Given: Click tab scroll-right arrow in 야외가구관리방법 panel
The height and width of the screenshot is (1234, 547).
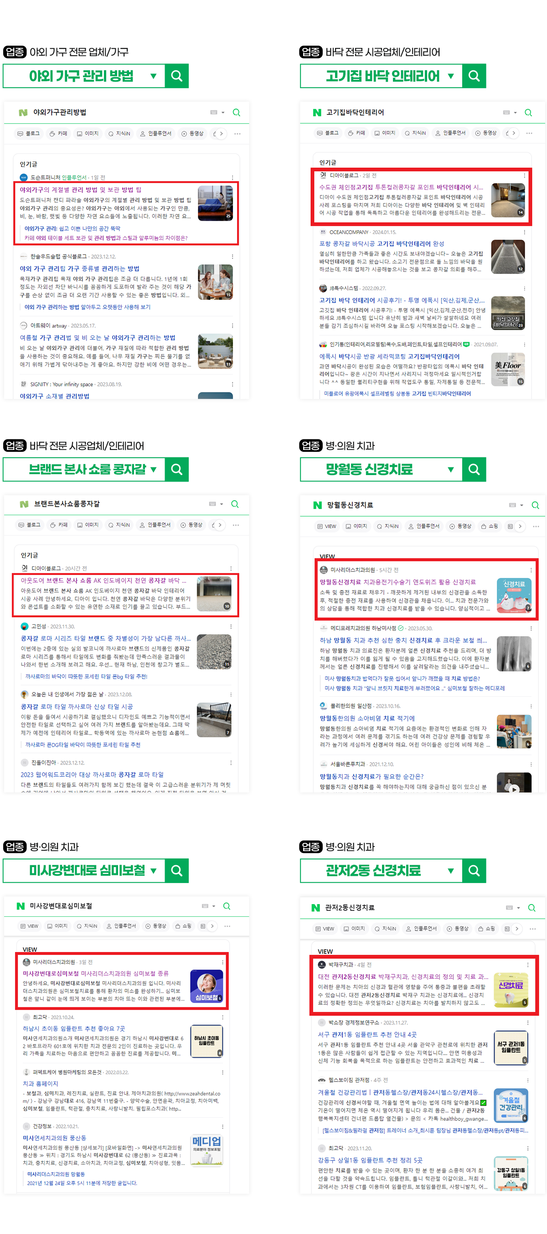Looking at the screenshot, I should pyautogui.click(x=221, y=134).
